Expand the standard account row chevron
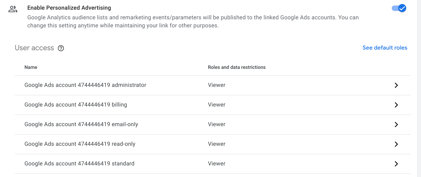Viewport: 421px width, 177px height. [x=396, y=164]
